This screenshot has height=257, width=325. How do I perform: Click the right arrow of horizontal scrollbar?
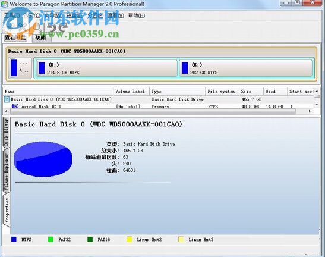click(310, 111)
